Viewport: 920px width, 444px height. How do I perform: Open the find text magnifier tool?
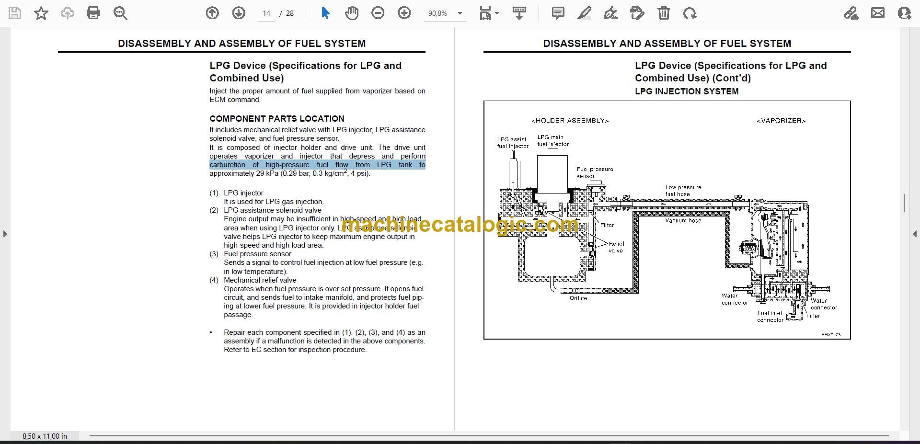pyautogui.click(x=120, y=13)
